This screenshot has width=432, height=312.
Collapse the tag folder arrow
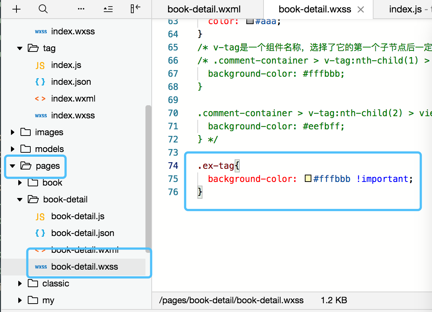tap(20, 48)
